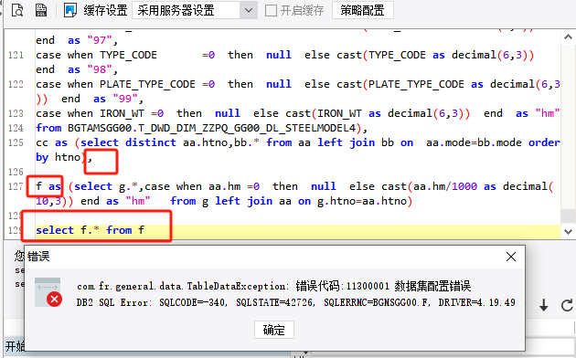576x358 pixels.
Task: Enable the 开启缓存 checkbox
Action: 272,10
